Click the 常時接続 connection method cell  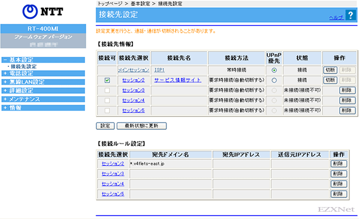236,70
